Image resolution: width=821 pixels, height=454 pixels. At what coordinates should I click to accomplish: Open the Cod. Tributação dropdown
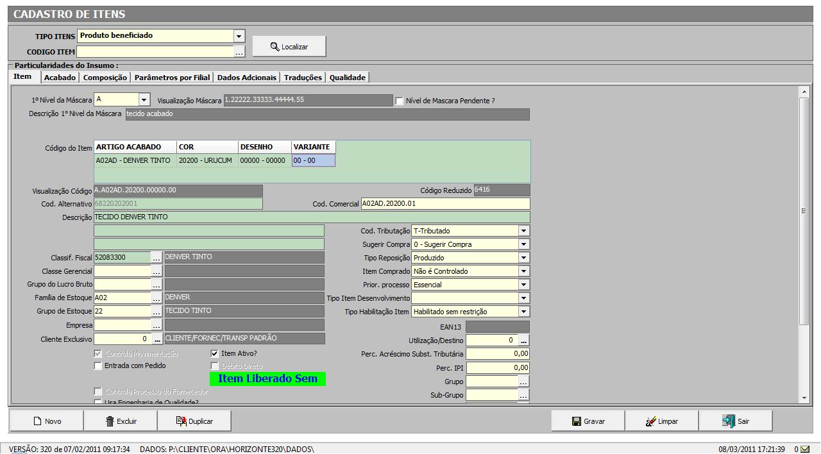coord(524,231)
